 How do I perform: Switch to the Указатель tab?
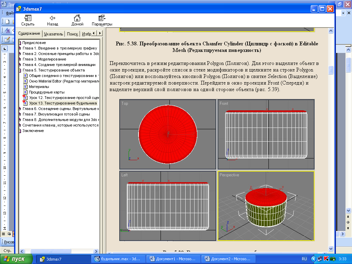[53, 34]
